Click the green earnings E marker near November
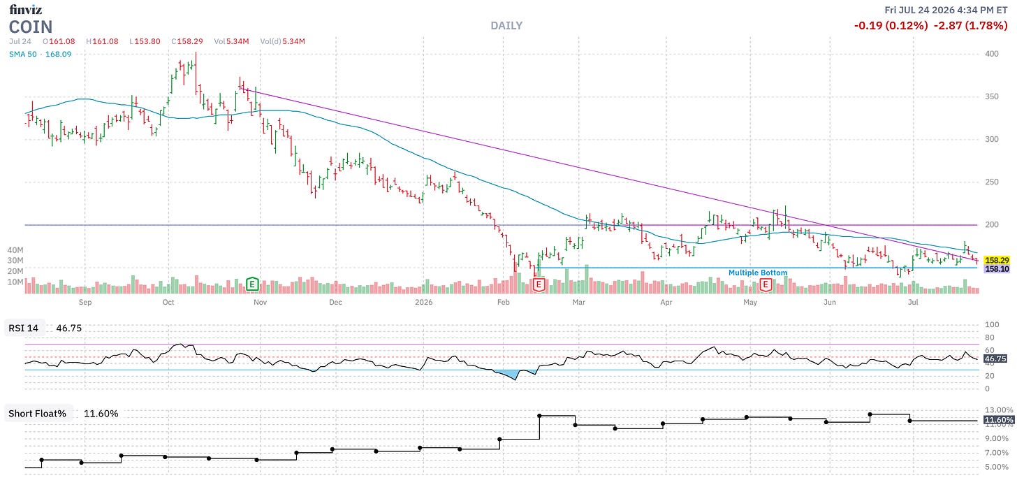The width and height of the screenshot is (1017, 485). 253,284
